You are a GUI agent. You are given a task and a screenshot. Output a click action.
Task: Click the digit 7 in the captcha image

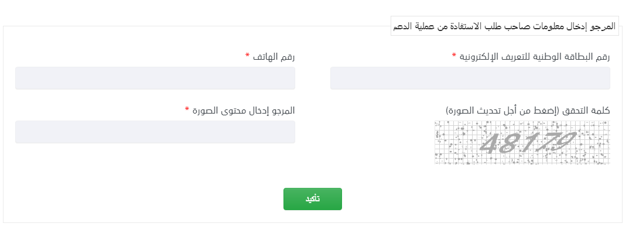[543, 142]
